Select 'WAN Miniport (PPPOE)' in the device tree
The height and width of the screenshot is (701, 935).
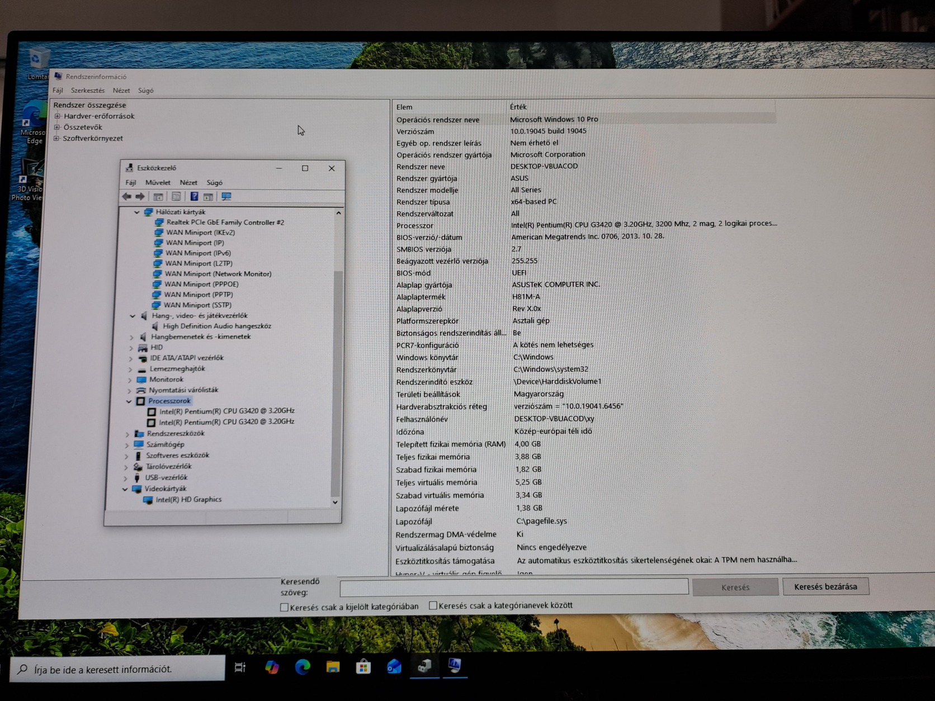(x=201, y=285)
